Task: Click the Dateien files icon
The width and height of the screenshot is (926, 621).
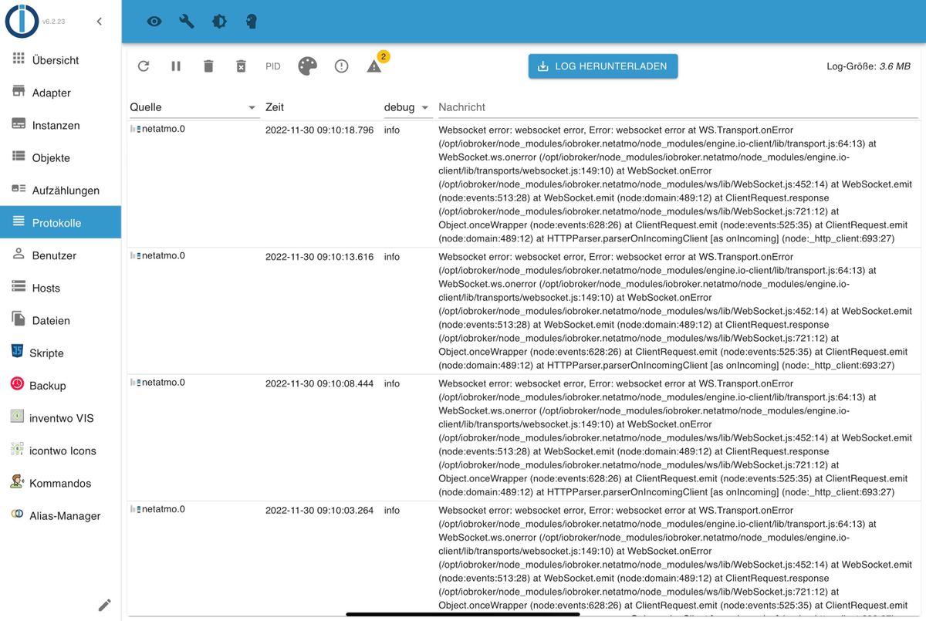Action: [x=19, y=319]
